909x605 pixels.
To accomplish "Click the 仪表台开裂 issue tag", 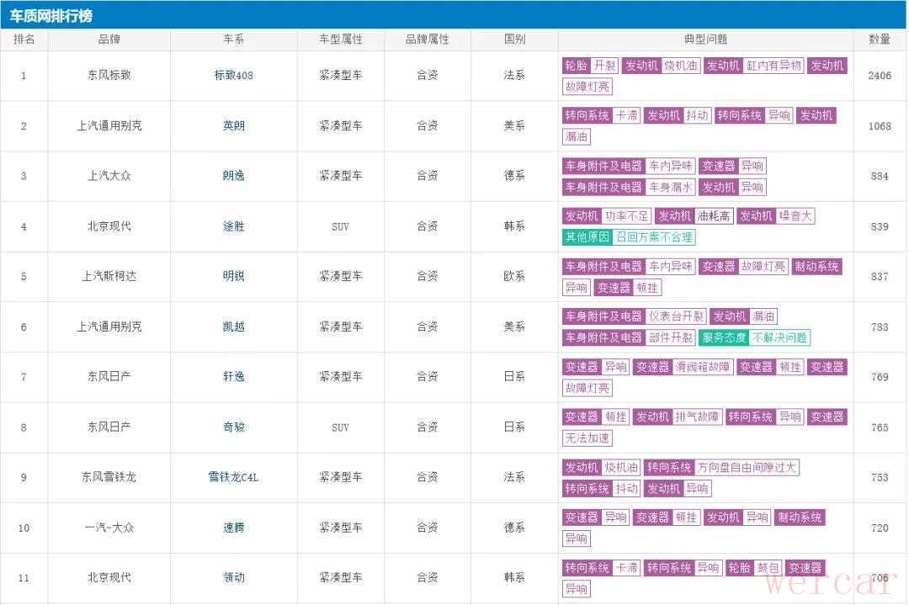I will click(x=676, y=316).
